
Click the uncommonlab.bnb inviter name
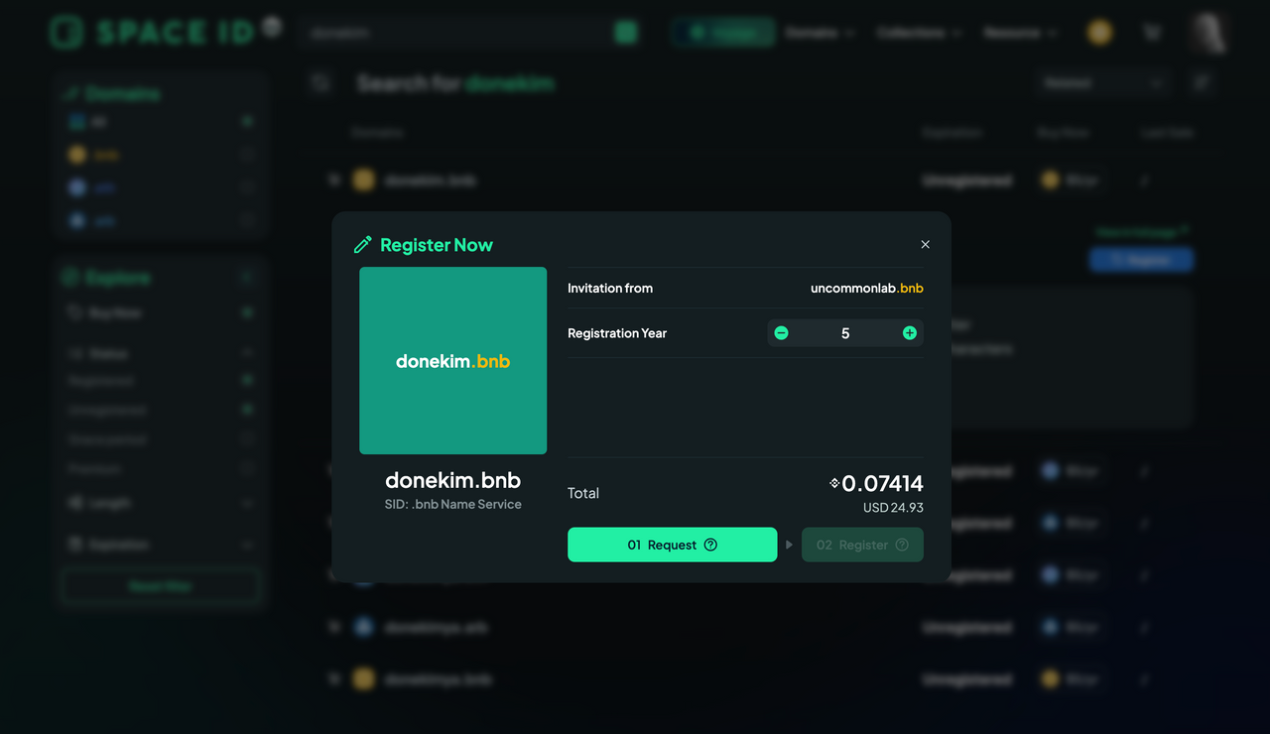tap(867, 288)
